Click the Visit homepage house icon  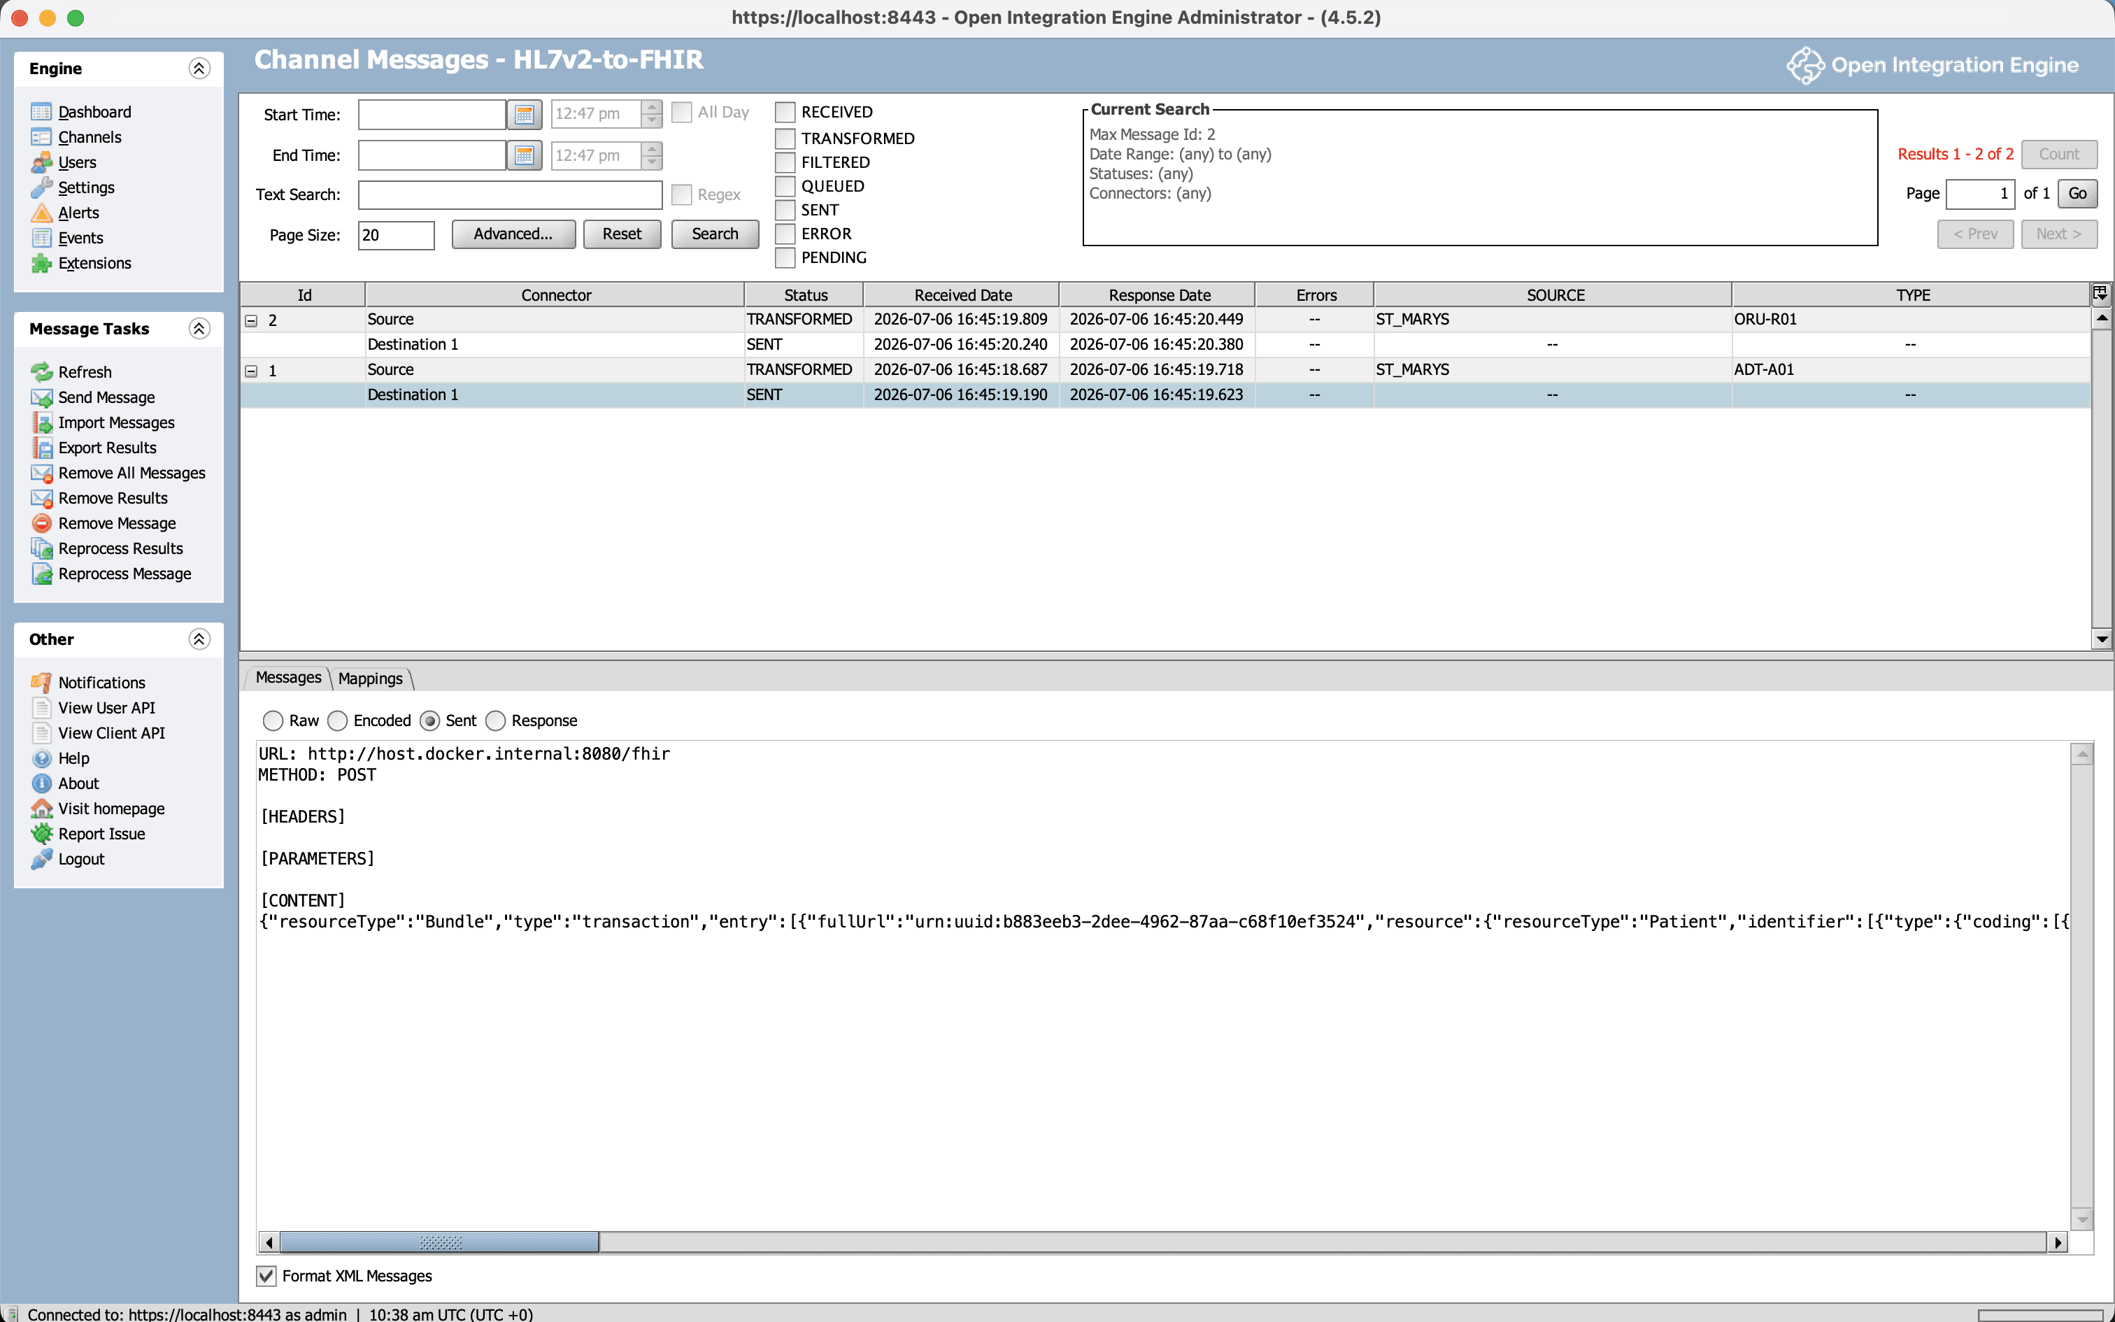click(x=41, y=809)
